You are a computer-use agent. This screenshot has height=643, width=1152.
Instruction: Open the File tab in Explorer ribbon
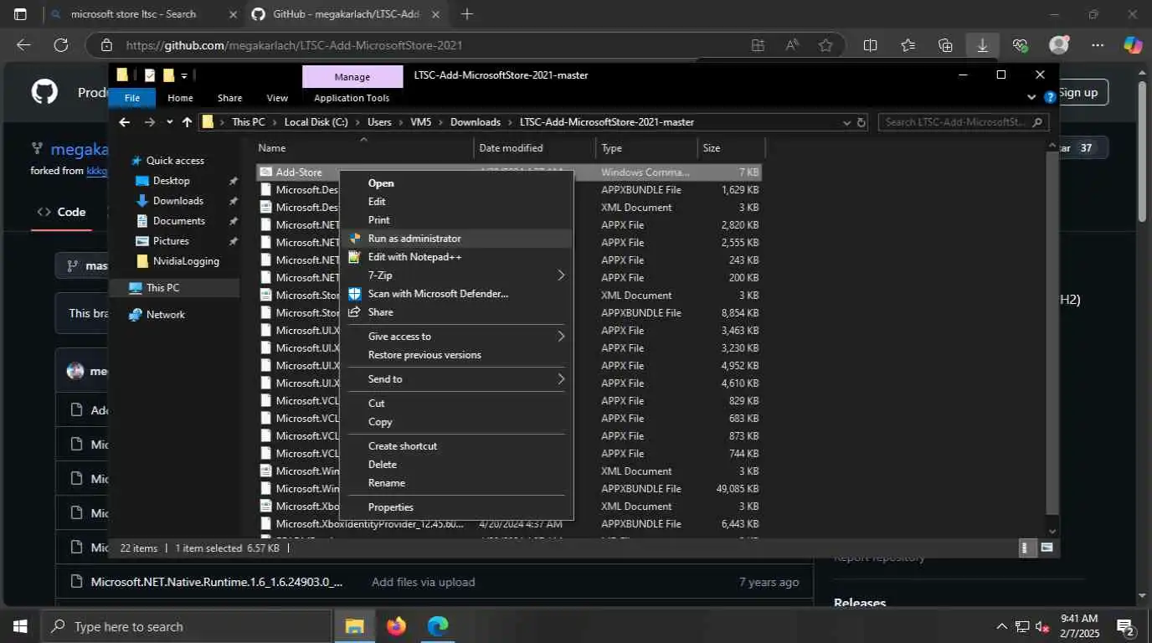pos(132,98)
